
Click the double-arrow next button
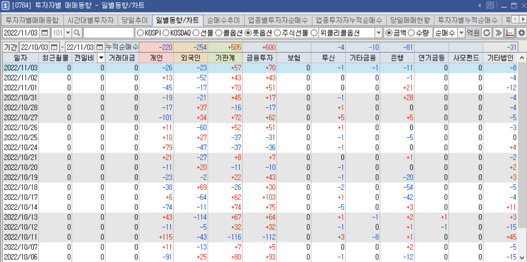point(499,33)
